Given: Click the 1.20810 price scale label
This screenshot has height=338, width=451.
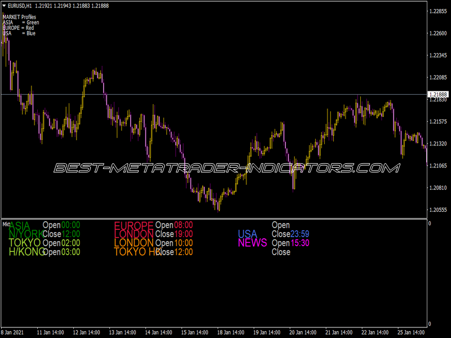Looking at the screenshot, I should 438,188.
